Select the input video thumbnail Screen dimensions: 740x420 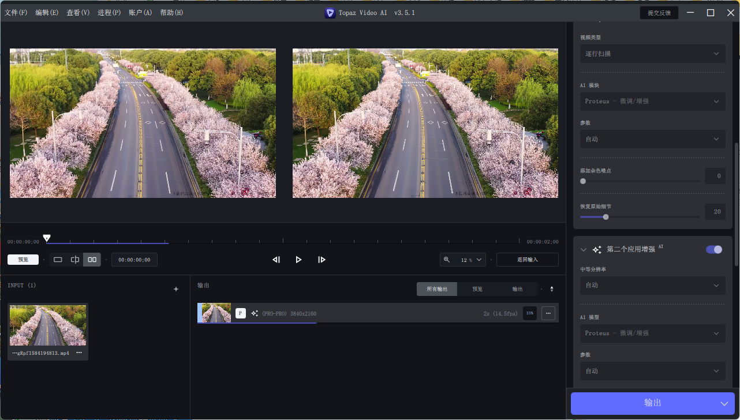pos(48,325)
